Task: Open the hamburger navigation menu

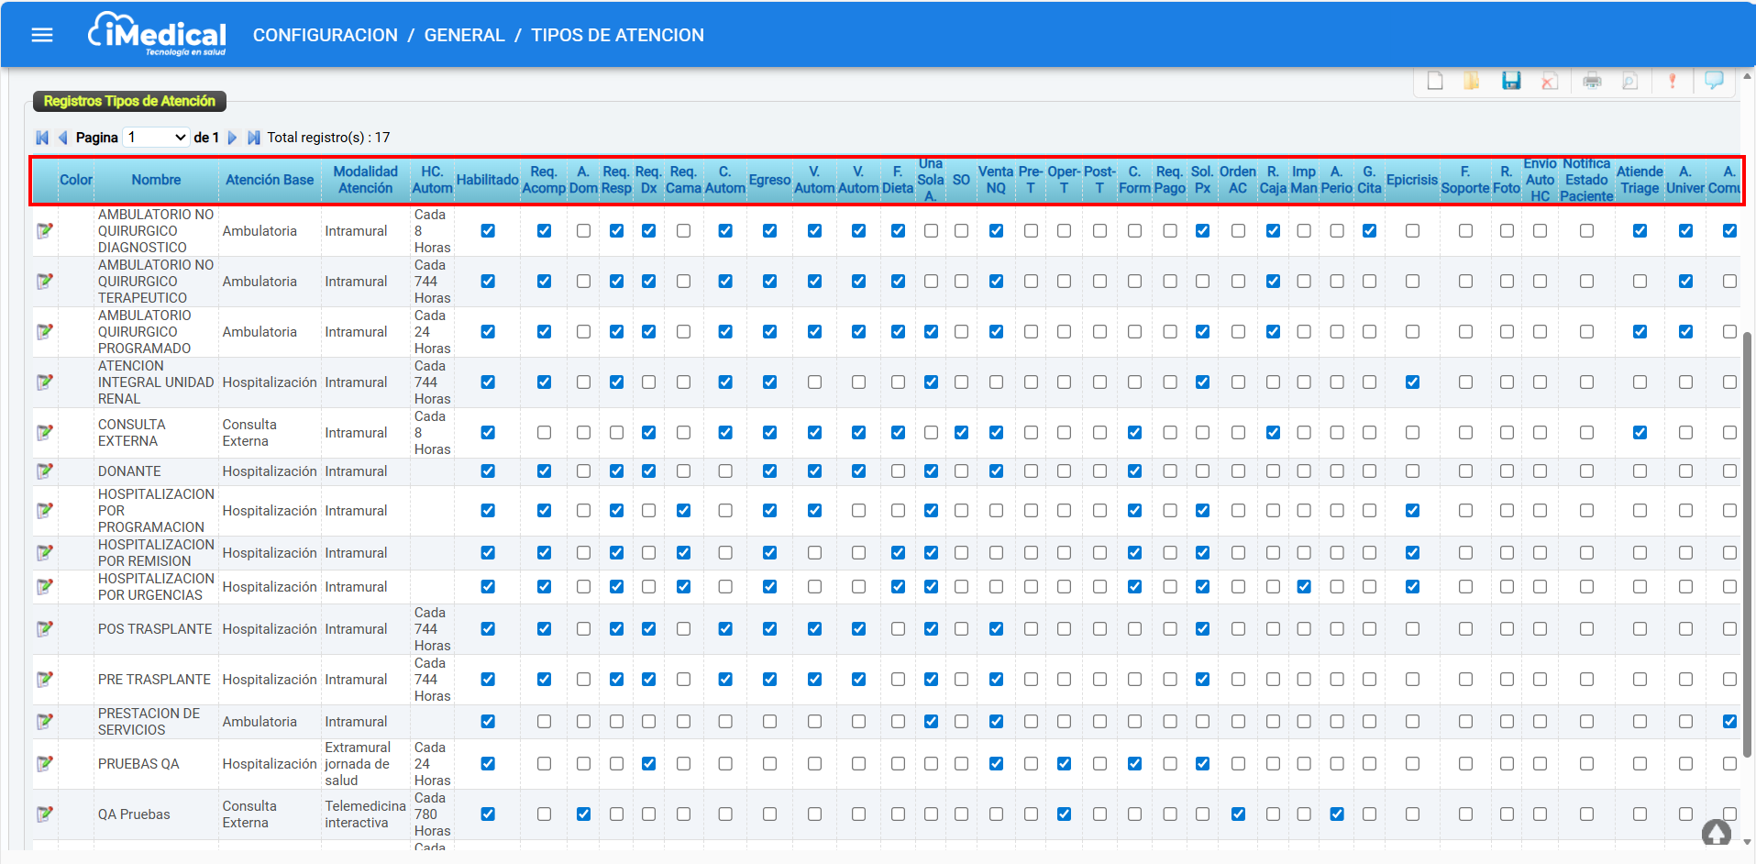Action: point(42,35)
